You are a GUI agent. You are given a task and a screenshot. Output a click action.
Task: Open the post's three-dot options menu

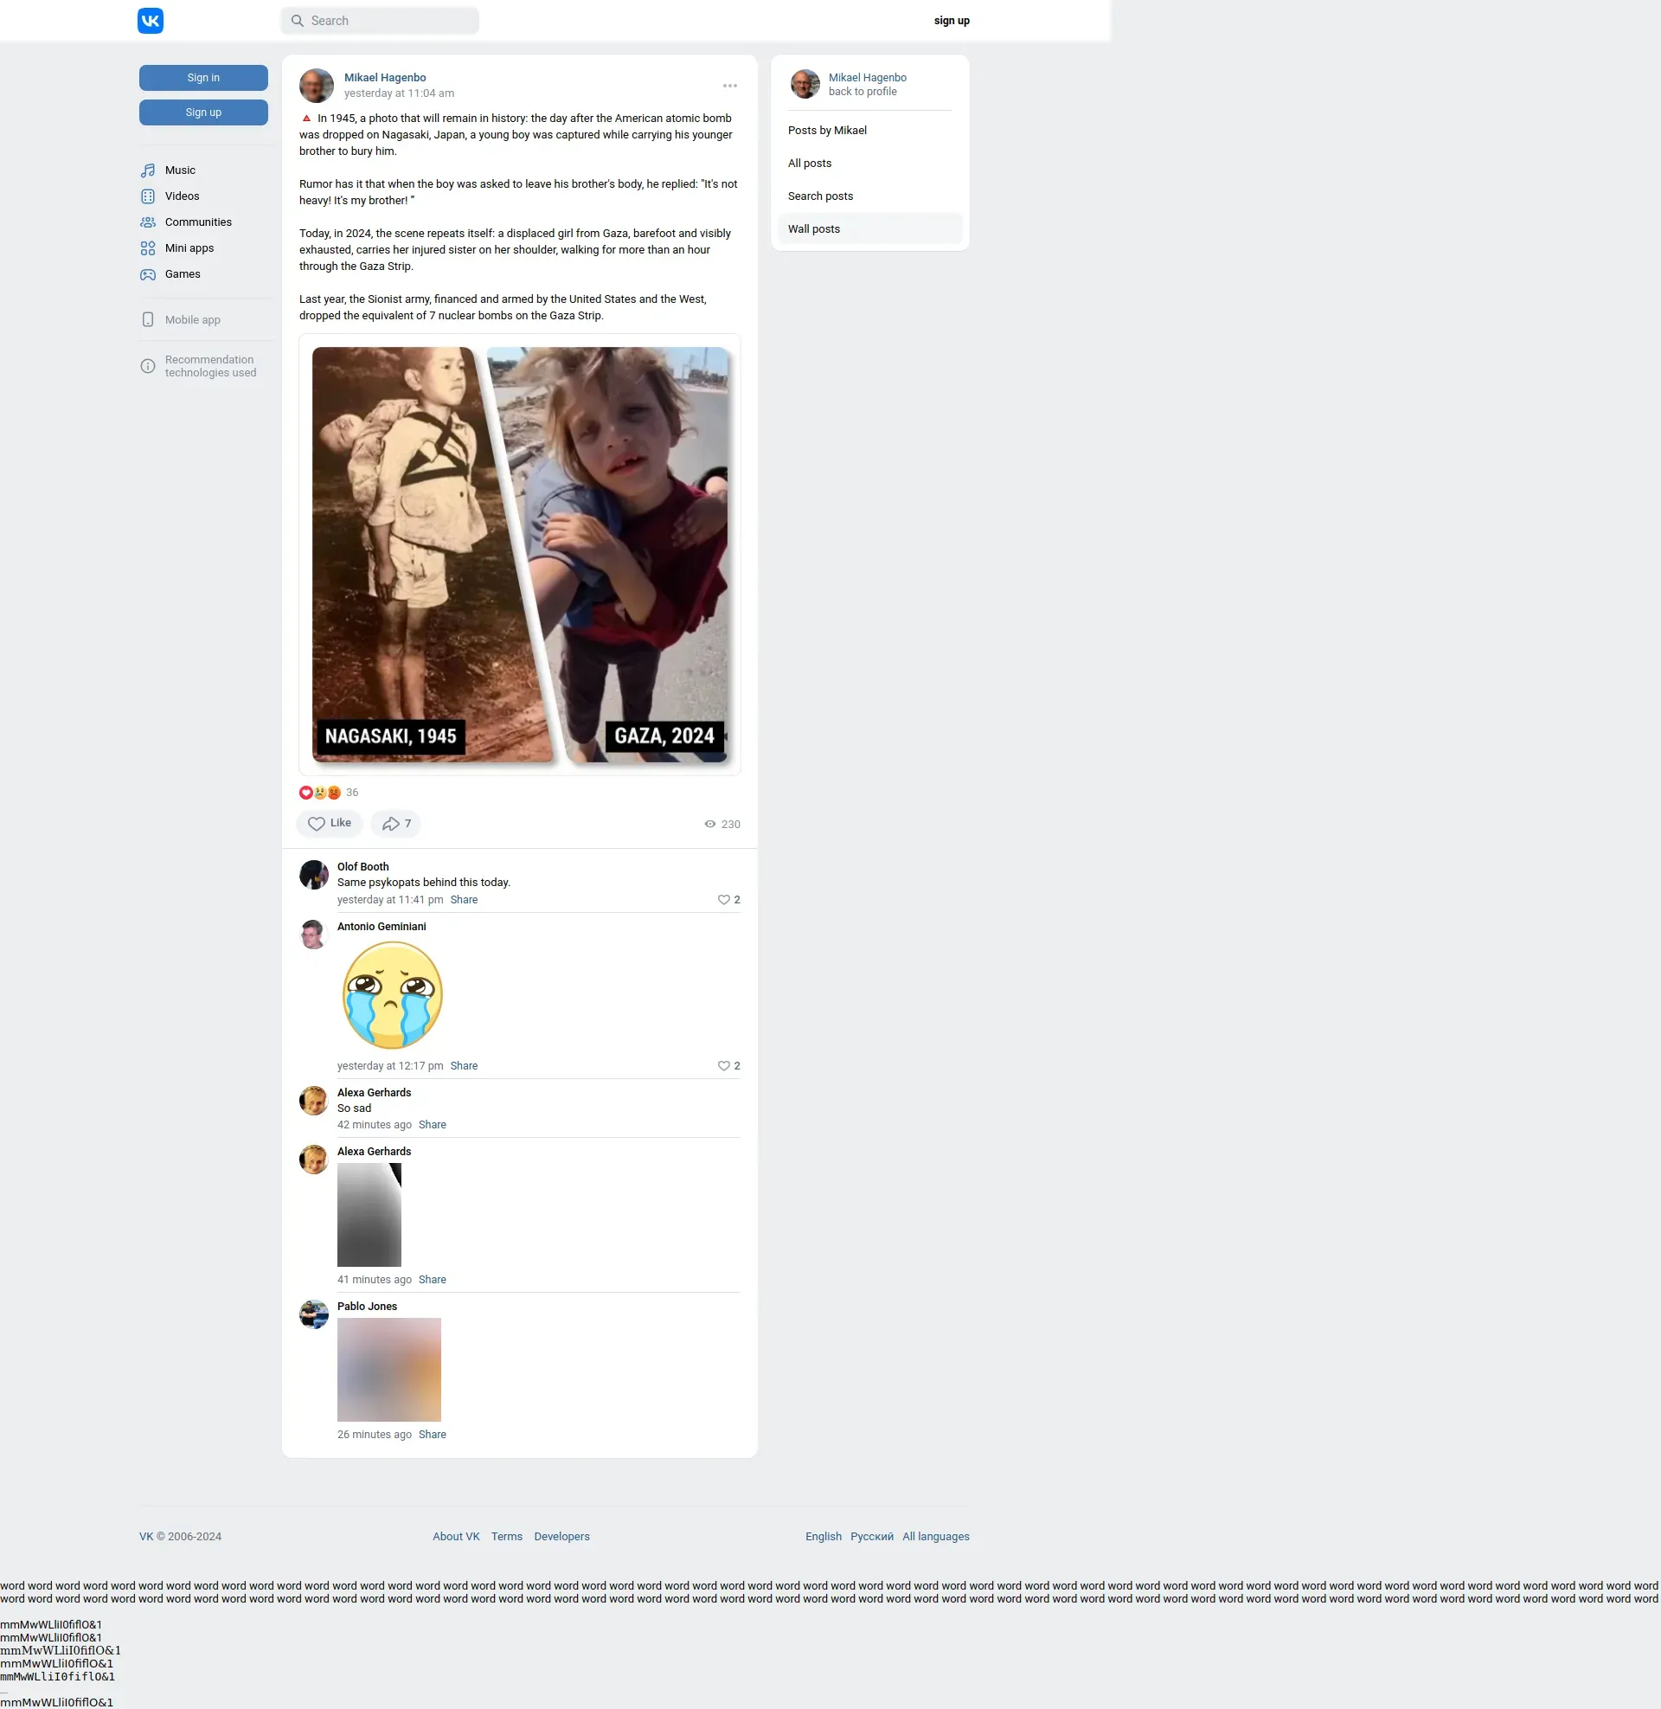729,86
